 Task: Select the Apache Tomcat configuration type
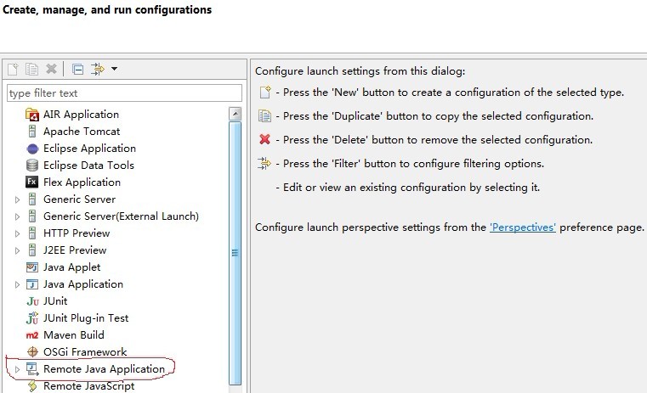pos(81,132)
